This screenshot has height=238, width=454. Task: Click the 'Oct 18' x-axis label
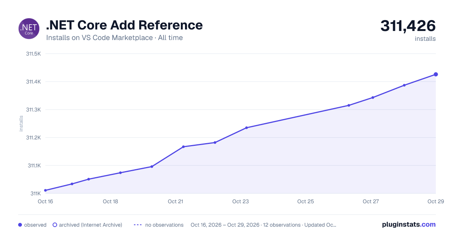click(110, 201)
